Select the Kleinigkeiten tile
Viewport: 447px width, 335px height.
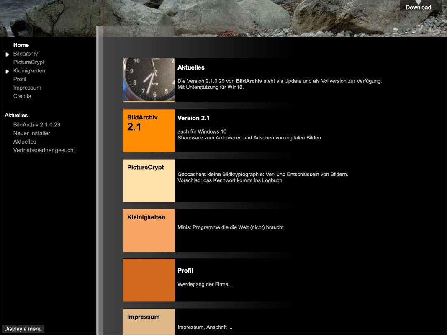point(149,230)
